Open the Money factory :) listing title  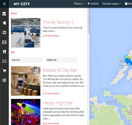[x=58, y=22]
